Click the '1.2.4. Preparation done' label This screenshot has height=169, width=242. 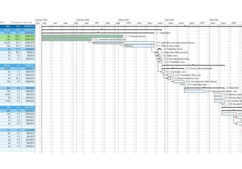175,62
